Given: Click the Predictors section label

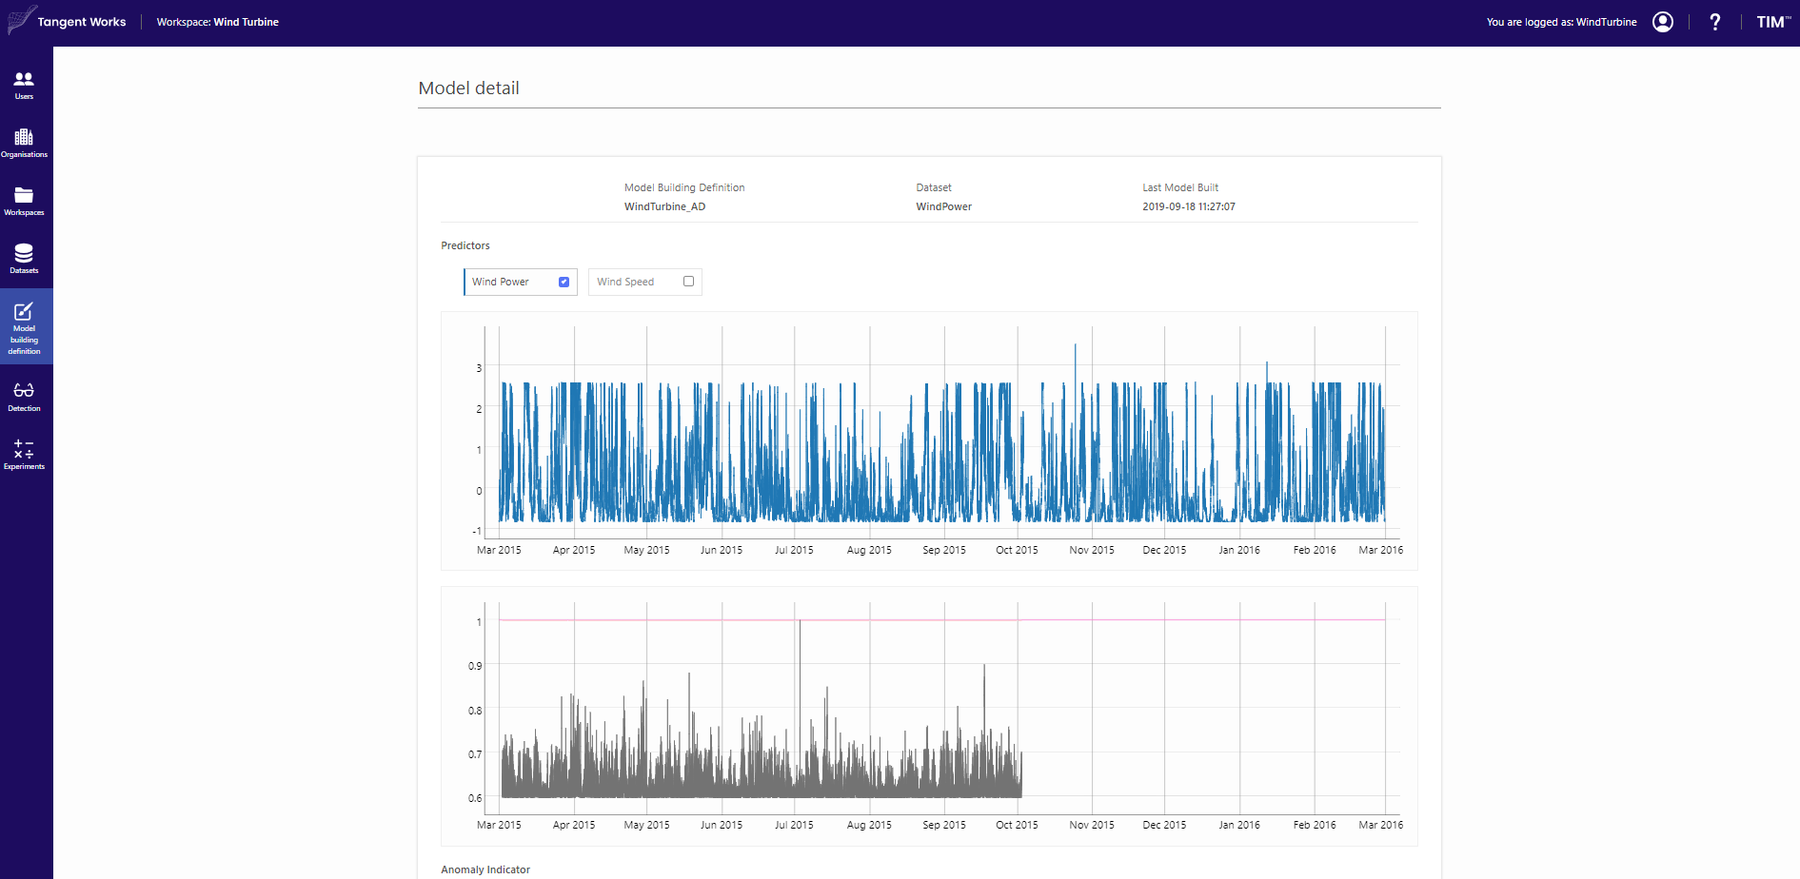Looking at the screenshot, I should (465, 245).
